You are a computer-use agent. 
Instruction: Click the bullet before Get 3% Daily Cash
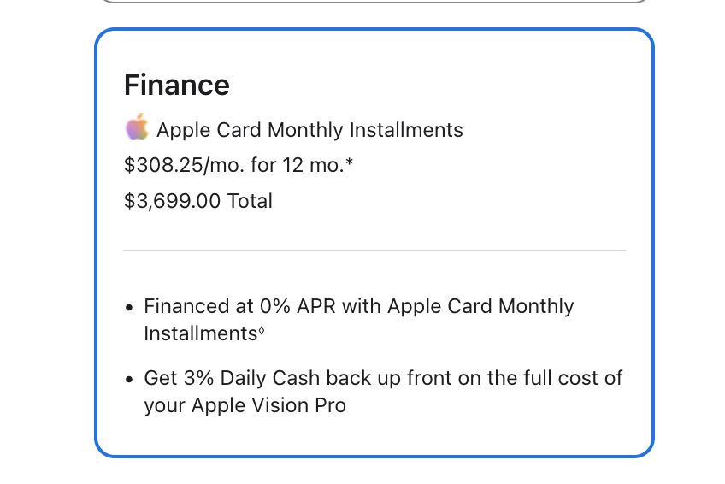point(129,379)
